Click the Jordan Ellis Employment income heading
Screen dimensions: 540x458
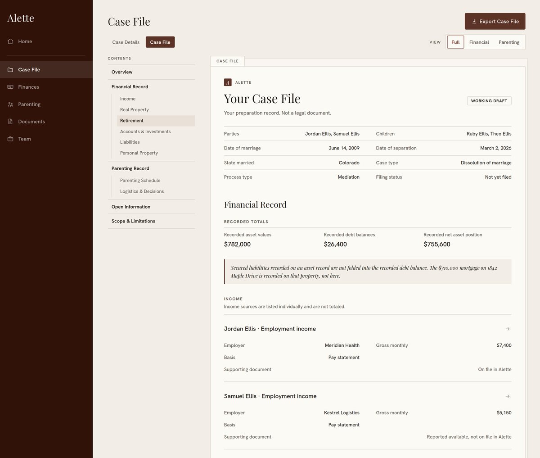pos(270,329)
